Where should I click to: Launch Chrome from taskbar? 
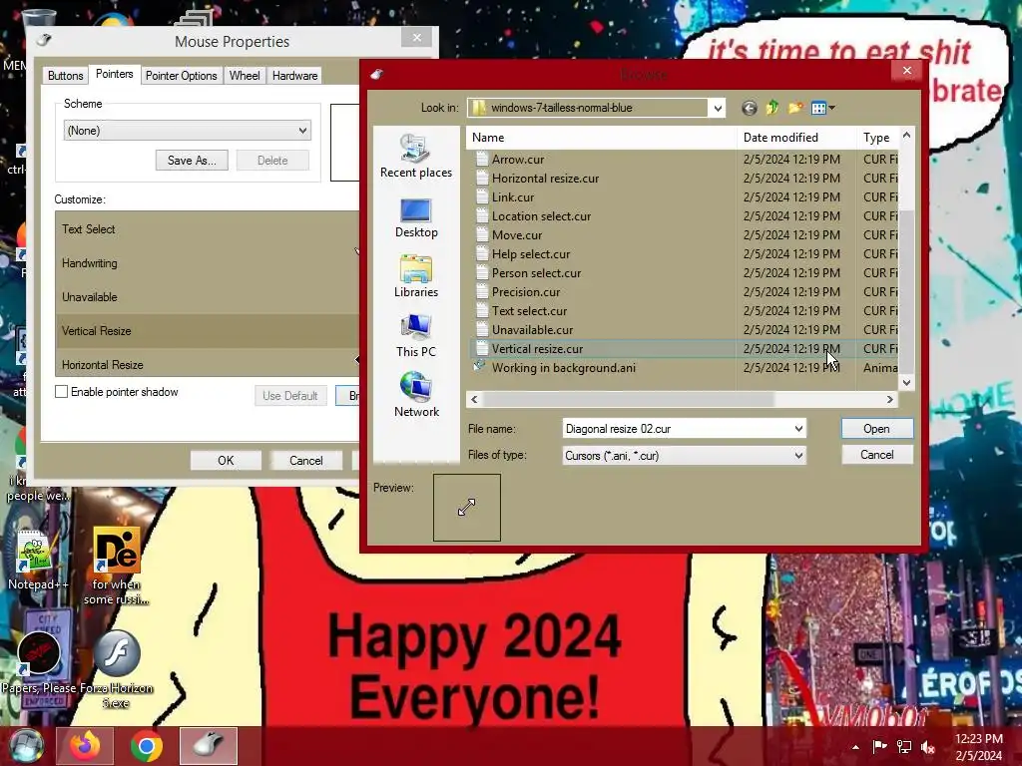coord(147,746)
